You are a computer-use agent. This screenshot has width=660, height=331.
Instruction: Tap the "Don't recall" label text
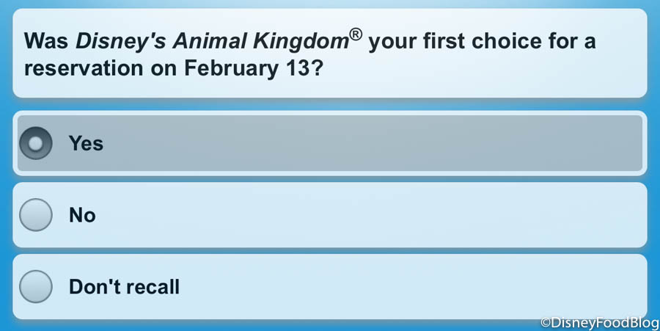pyautogui.click(x=124, y=286)
